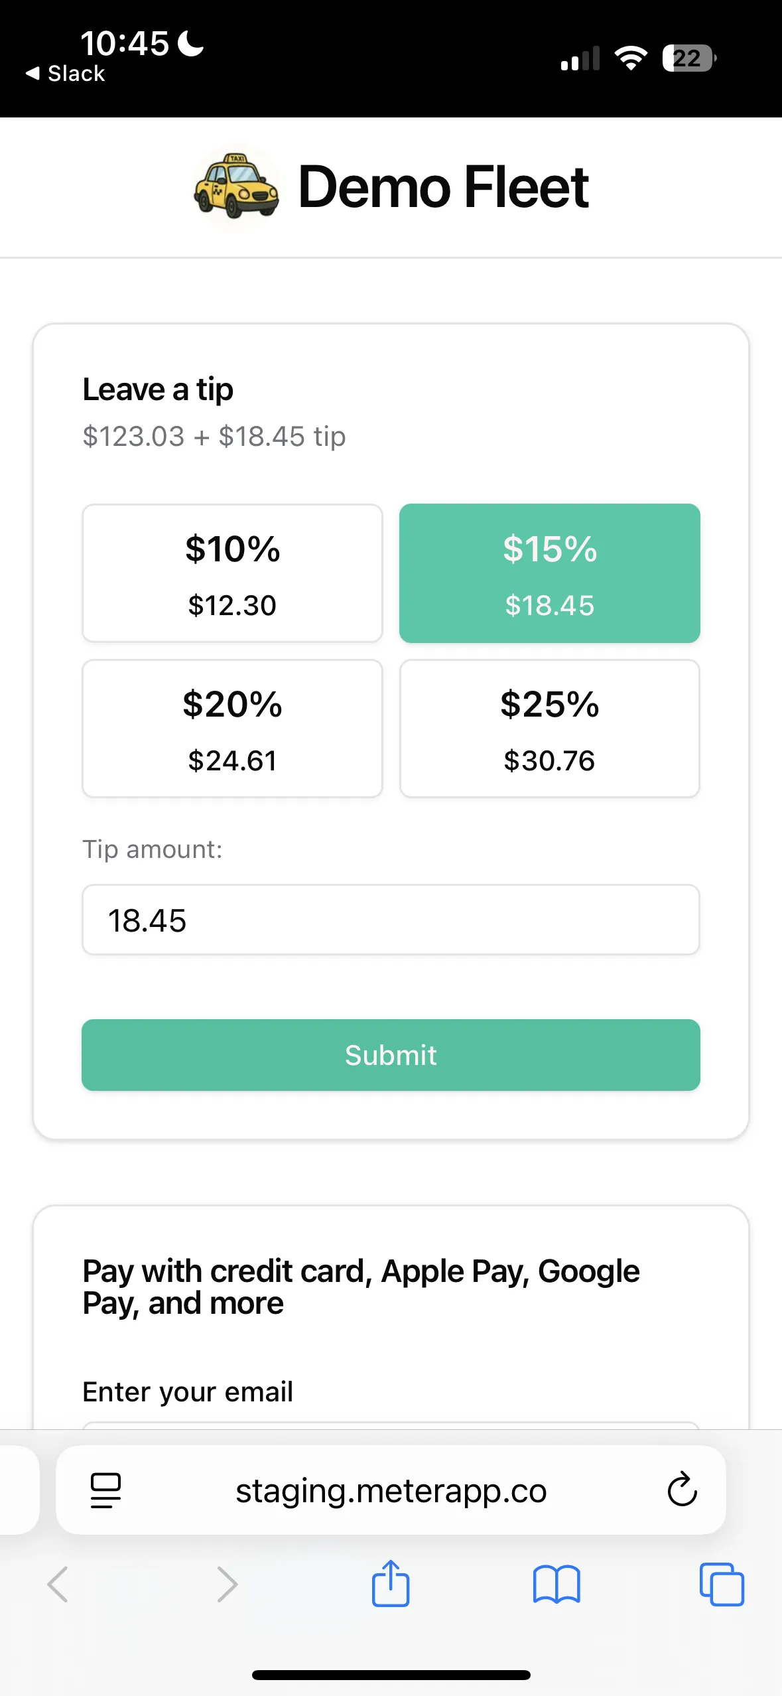Screen dimensions: 782x1696
Task: Tap the 10:45 clock in status bar
Action: click(x=125, y=44)
